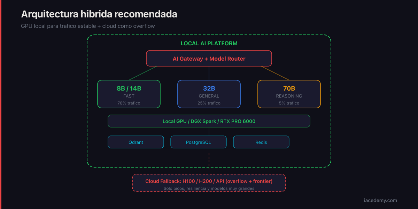Click the Redis box

point(261,142)
